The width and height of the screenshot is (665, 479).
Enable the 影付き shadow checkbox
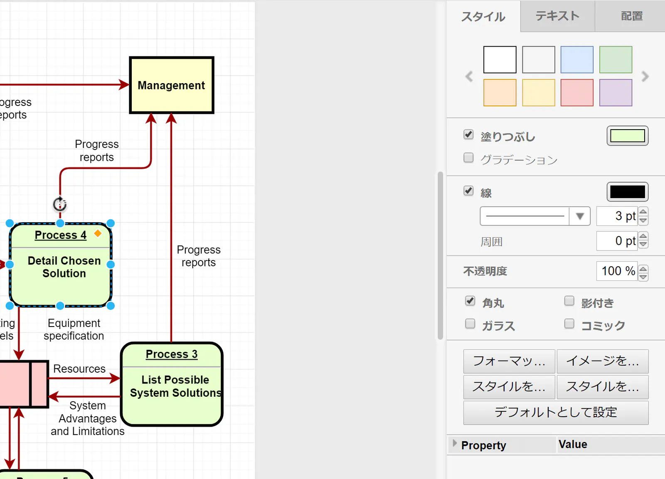[x=569, y=301]
